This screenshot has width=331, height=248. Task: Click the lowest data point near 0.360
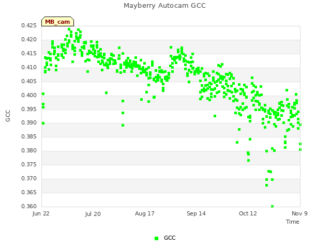point(273,206)
